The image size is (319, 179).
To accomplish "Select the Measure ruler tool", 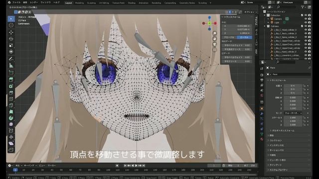I will point(11,65).
